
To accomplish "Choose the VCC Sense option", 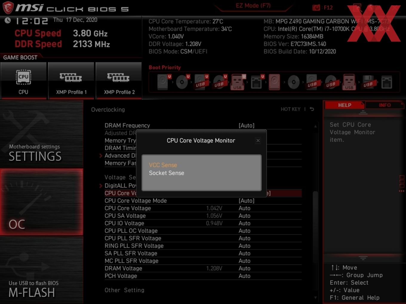I will [x=163, y=165].
